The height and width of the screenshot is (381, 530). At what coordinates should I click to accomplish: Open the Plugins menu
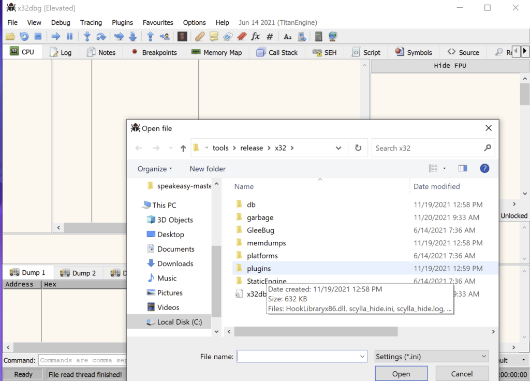pos(122,22)
